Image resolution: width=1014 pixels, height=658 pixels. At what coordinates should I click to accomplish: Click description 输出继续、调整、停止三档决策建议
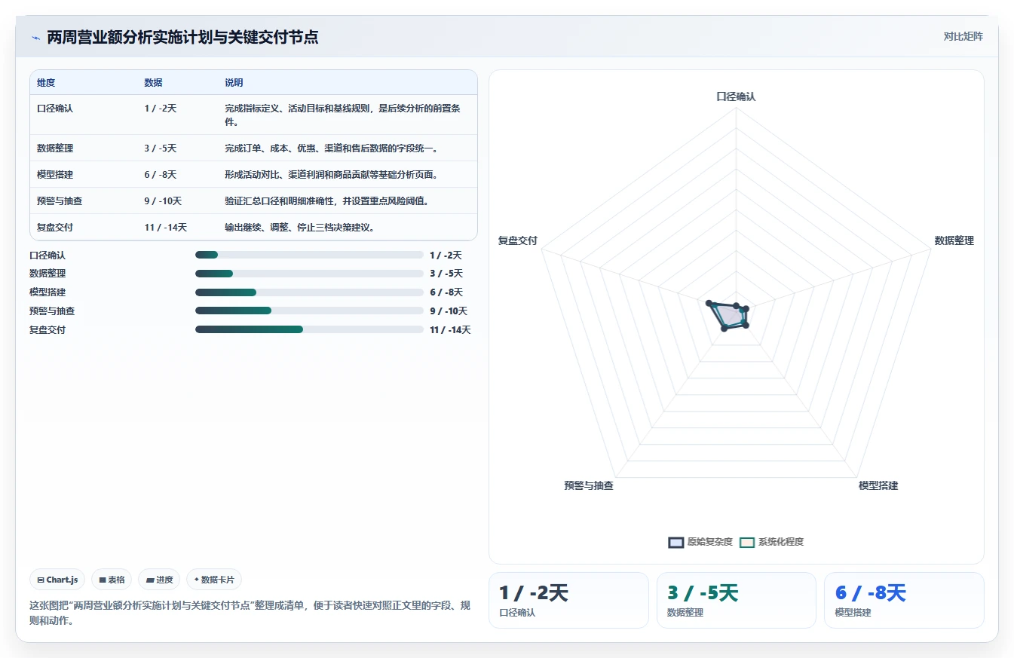(x=299, y=228)
